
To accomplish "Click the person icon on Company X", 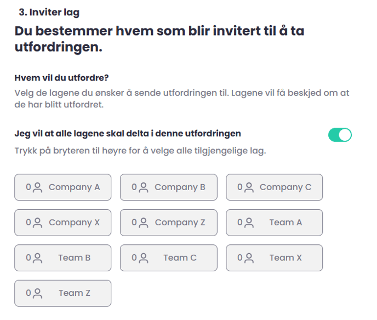I will (x=37, y=222).
